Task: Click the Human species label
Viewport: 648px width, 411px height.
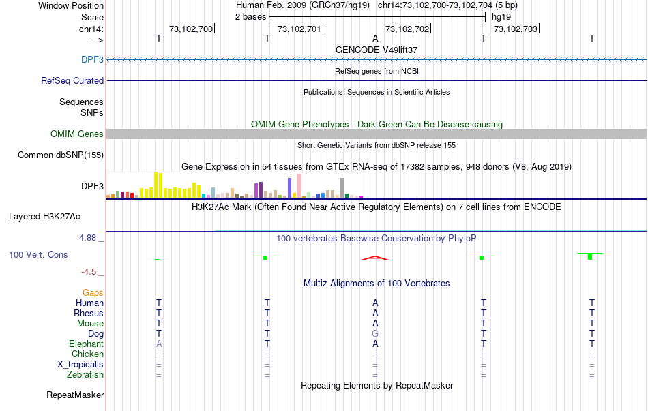Action: pos(89,303)
